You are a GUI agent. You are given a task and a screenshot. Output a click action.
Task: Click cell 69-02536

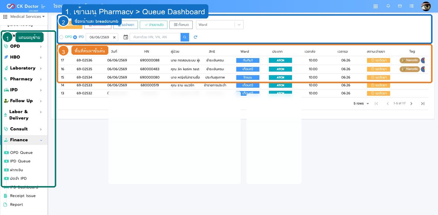84,60
